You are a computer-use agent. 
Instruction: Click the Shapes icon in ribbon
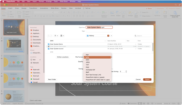tap(118, 13)
